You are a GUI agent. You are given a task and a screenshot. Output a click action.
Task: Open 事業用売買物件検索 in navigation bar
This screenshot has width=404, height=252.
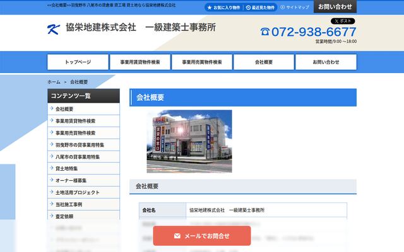[202, 62]
